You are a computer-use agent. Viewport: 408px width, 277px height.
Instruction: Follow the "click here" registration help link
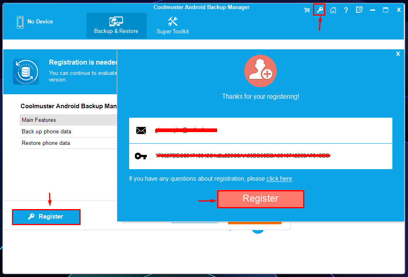point(279,179)
